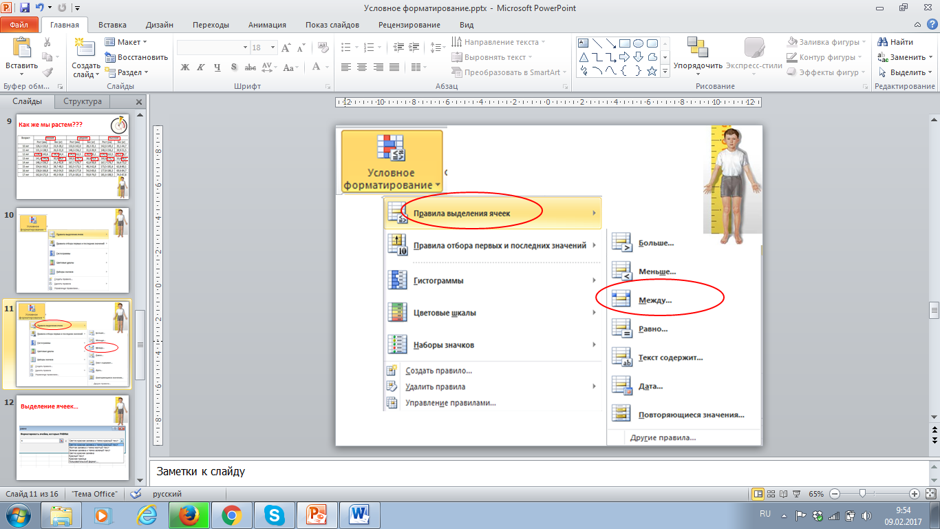
Task: Open the Вставка ribbon tab
Action: click(x=112, y=25)
